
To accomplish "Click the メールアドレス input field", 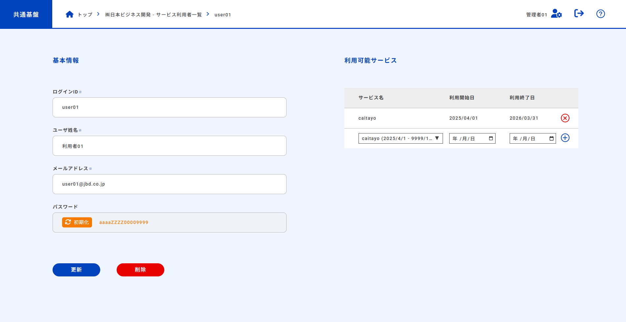I will coord(169,184).
